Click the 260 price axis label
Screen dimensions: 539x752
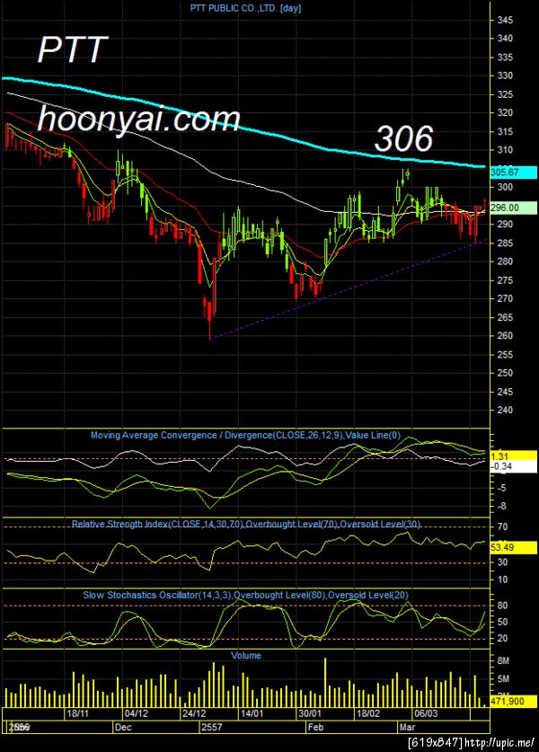pos(505,336)
